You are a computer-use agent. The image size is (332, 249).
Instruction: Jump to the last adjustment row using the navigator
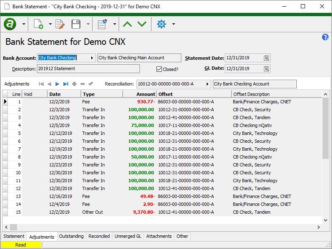(66, 84)
